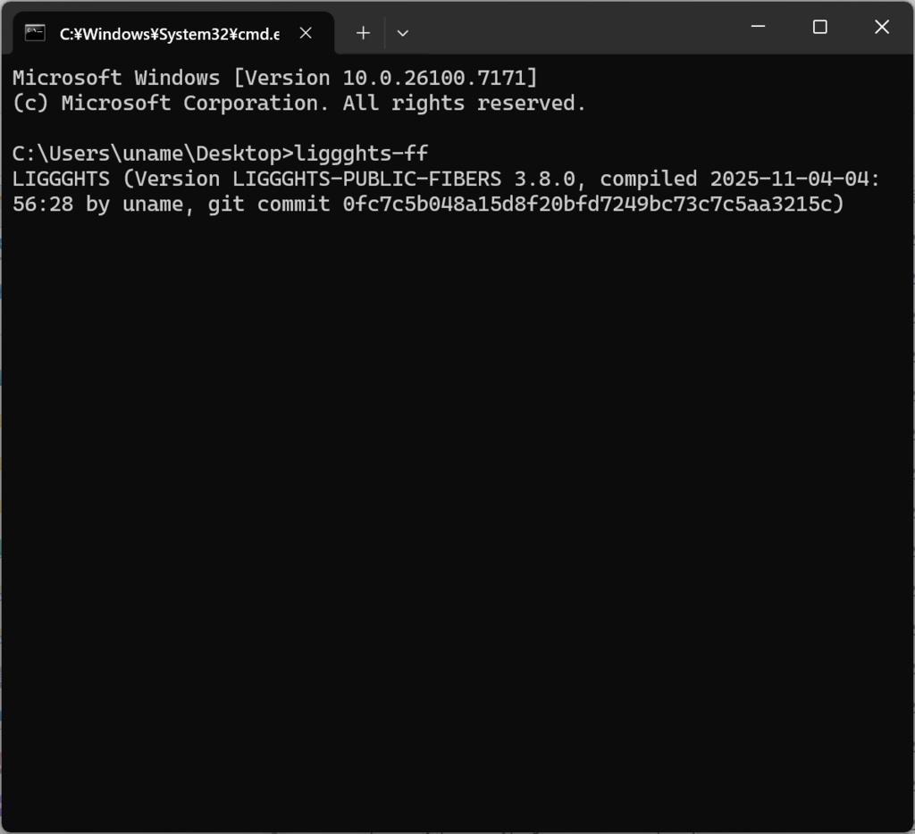
Task: Close the terminal window
Action: click(881, 28)
